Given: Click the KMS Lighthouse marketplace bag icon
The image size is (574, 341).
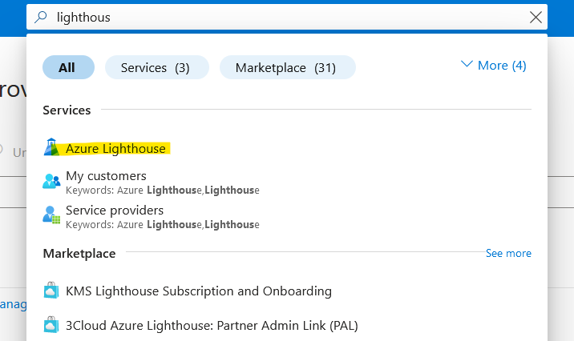Looking at the screenshot, I should [51, 291].
